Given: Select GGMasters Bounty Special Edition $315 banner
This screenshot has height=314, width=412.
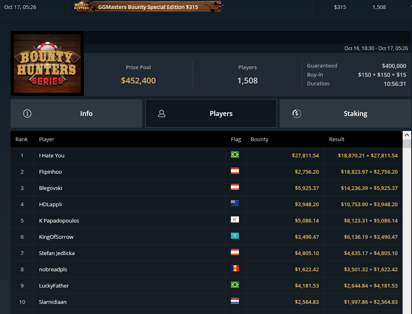Looking at the screenshot, I should [148, 7].
